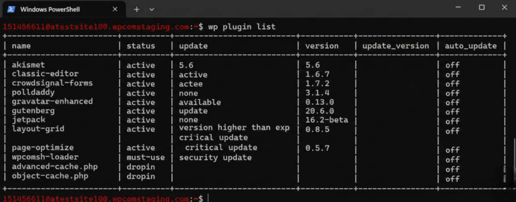Minimize the terminal window
Image resolution: width=516 pixels, height=202 pixels.
click(x=459, y=8)
